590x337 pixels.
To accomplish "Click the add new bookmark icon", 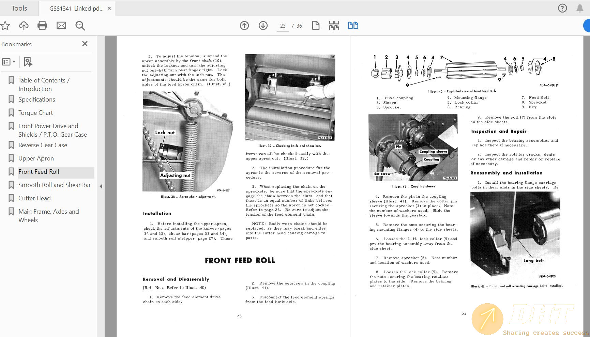I will pyautogui.click(x=28, y=62).
